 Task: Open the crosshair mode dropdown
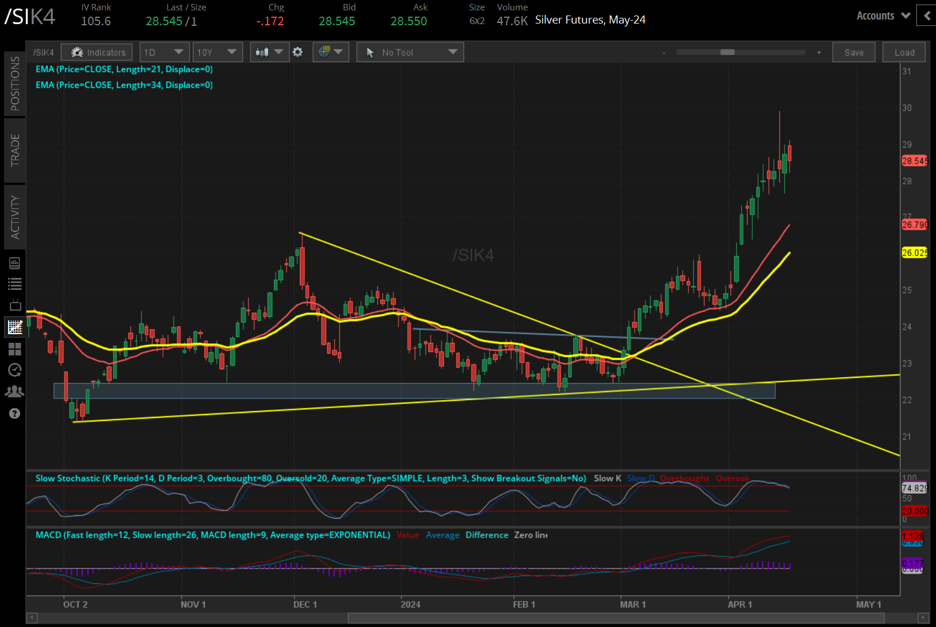(331, 52)
